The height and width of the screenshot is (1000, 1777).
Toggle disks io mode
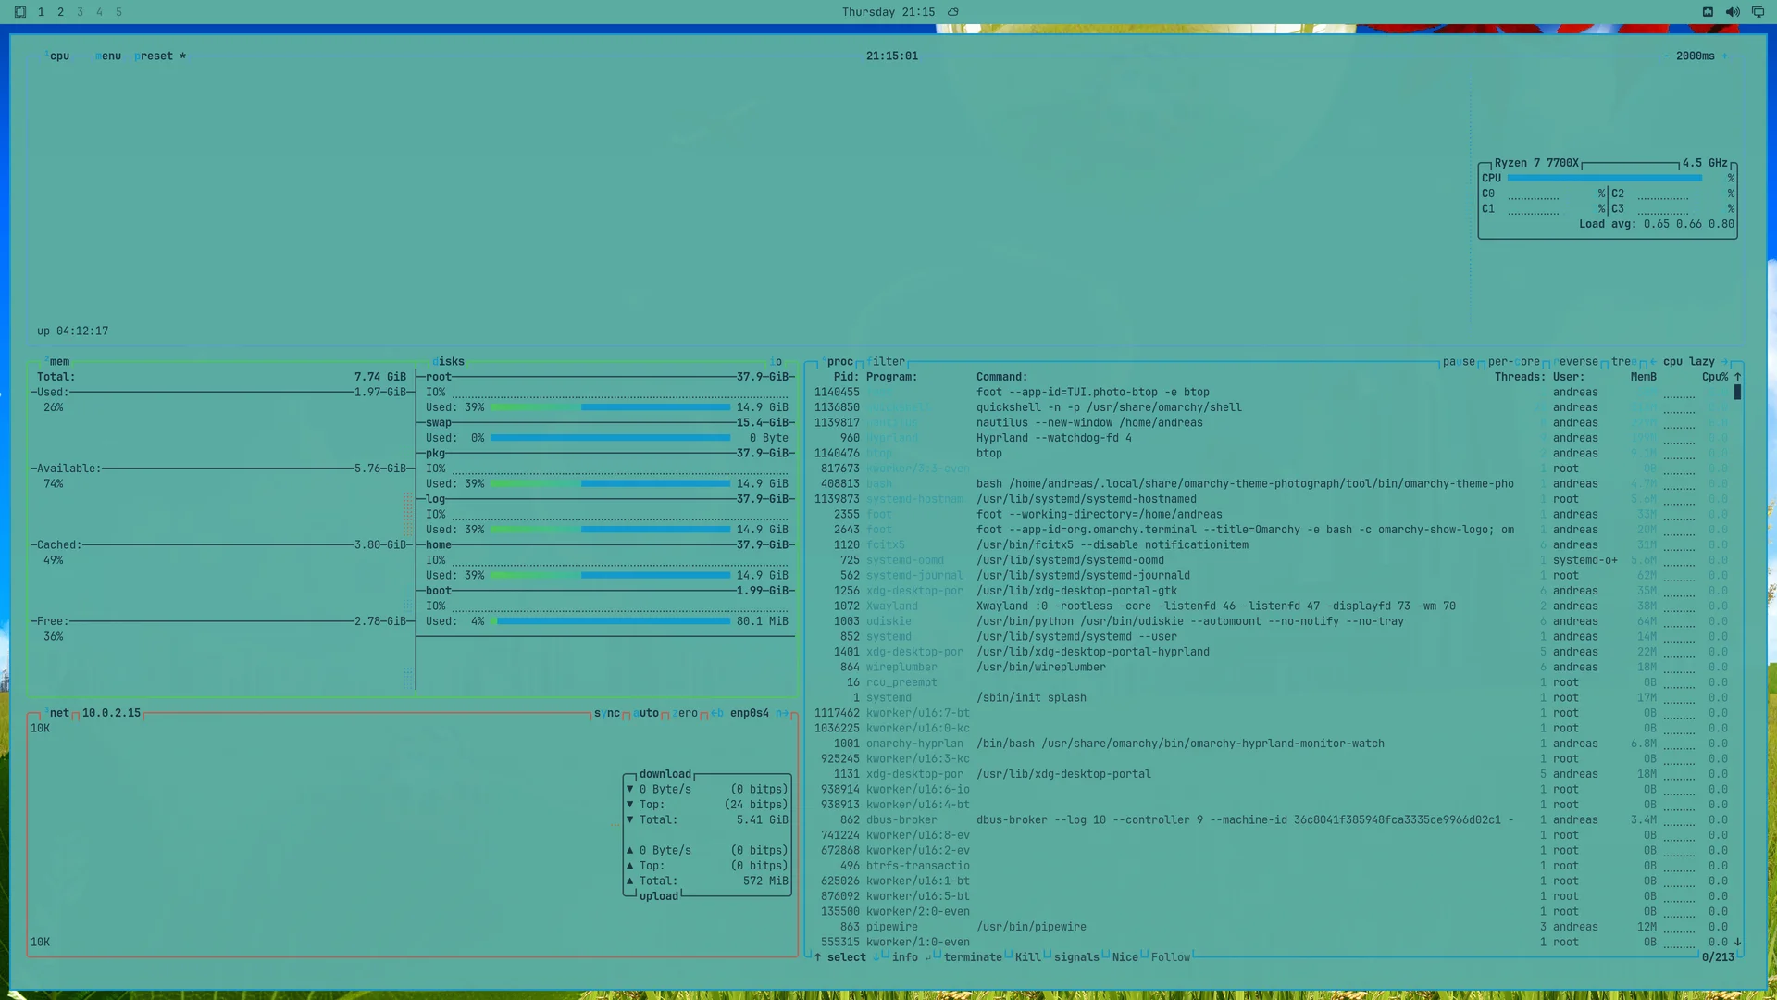[776, 362]
